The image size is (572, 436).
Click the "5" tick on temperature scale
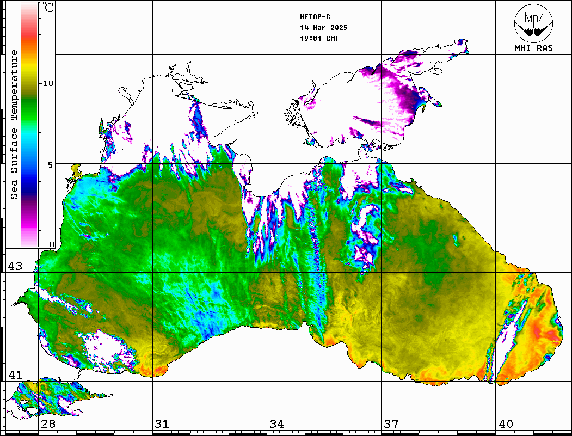[51, 165]
